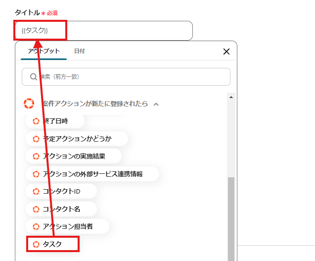The image size is (315, 261).
Task: Insert the コンタクト名 output
Action: click(x=61, y=209)
